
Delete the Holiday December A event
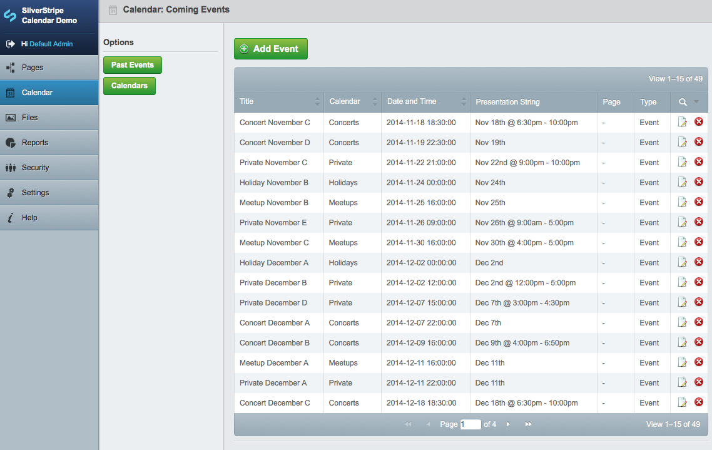click(x=698, y=262)
